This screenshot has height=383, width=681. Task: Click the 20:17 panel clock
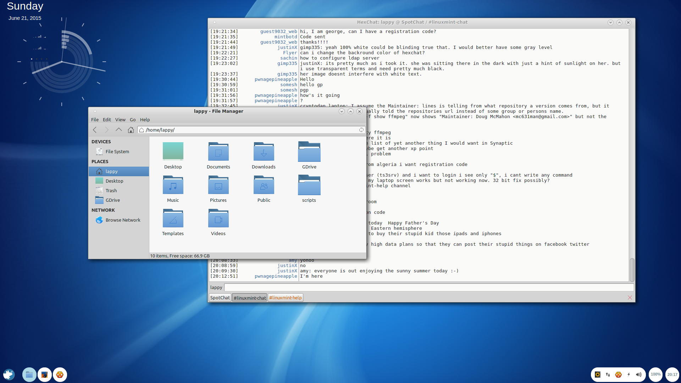[x=672, y=374]
